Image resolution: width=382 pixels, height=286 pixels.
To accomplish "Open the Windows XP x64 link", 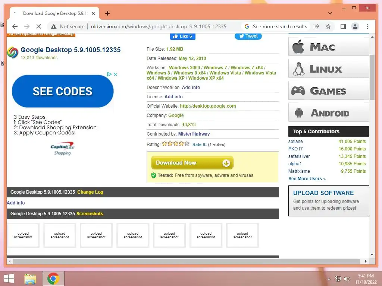I will pyautogui.click(x=206, y=78).
